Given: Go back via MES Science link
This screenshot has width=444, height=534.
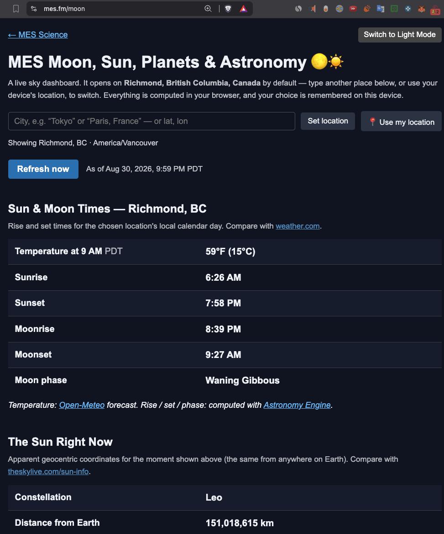Looking at the screenshot, I should tap(38, 35).
